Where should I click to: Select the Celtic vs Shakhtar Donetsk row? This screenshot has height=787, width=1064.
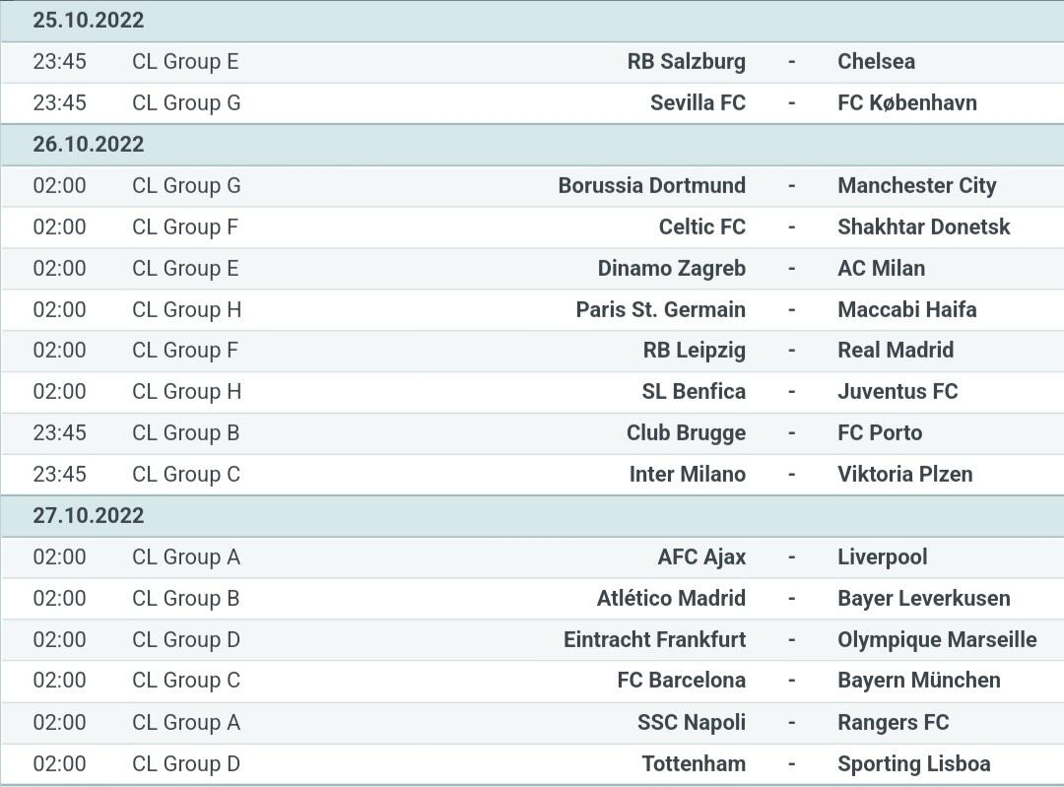point(532,228)
